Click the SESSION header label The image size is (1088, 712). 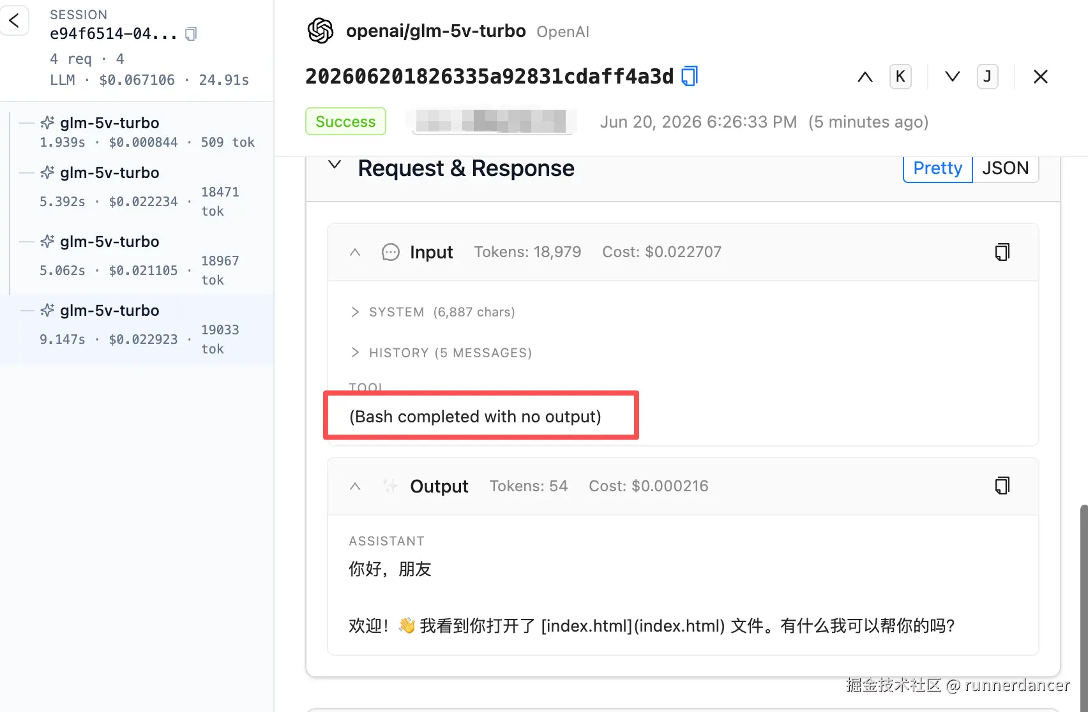pos(79,15)
